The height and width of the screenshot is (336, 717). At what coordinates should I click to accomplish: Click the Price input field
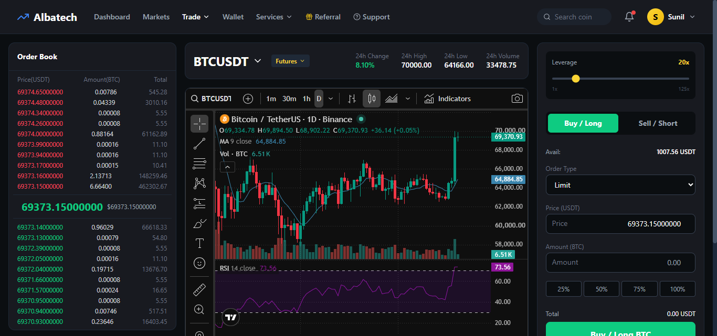point(620,224)
